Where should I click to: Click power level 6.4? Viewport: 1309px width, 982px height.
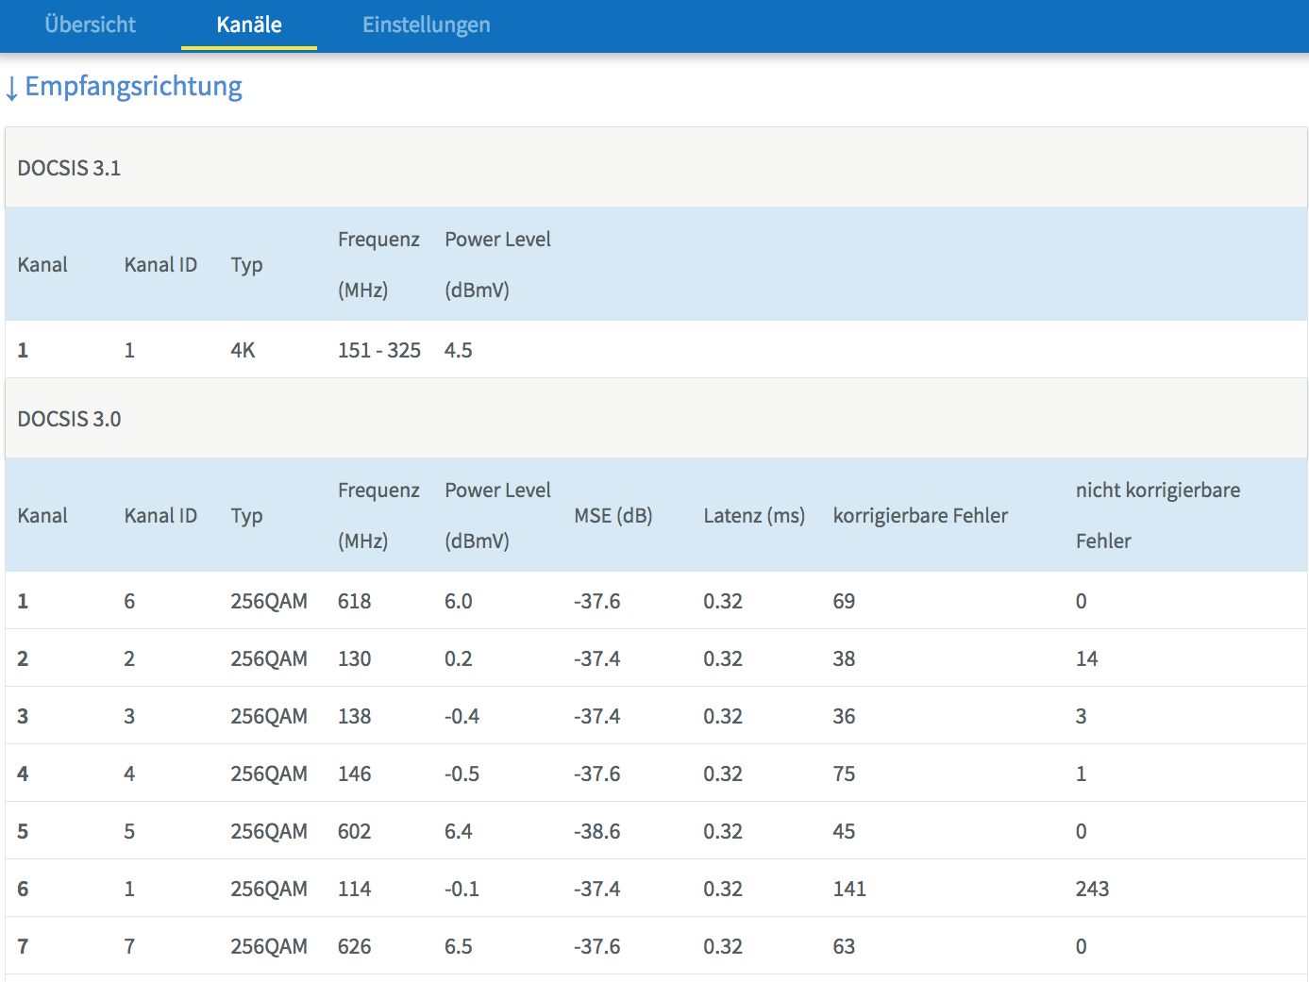[x=459, y=831]
